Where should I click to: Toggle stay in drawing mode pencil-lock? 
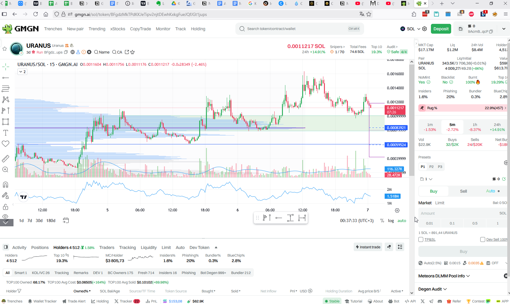coord(6,196)
